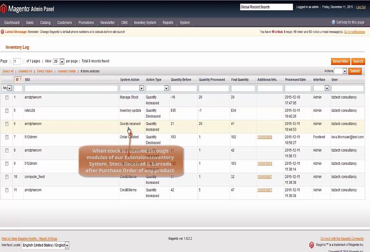This screenshot has width=370, height=252.
Task: Open the per page View dropdown
Action: tap(59, 61)
